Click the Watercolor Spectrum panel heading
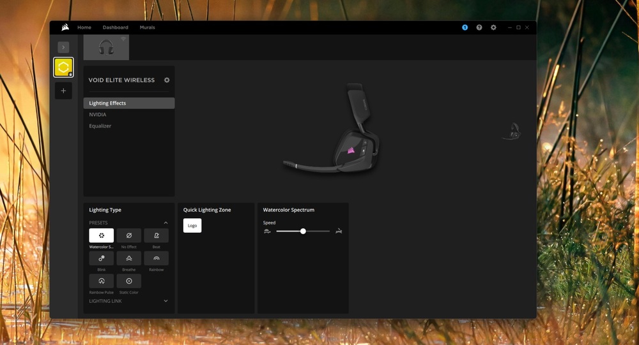 tap(289, 210)
